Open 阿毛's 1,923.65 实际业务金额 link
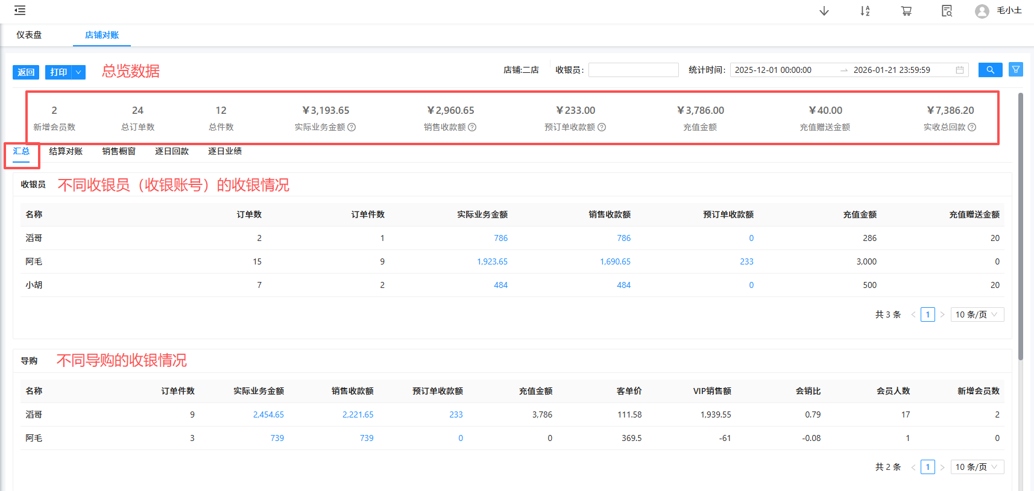This screenshot has height=491, width=1034. pyautogui.click(x=492, y=261)
